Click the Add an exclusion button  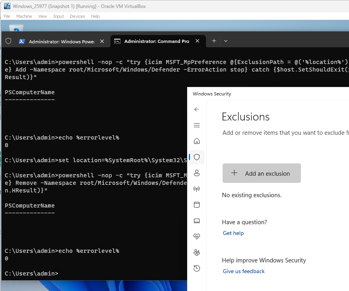(x=262, y=173)
